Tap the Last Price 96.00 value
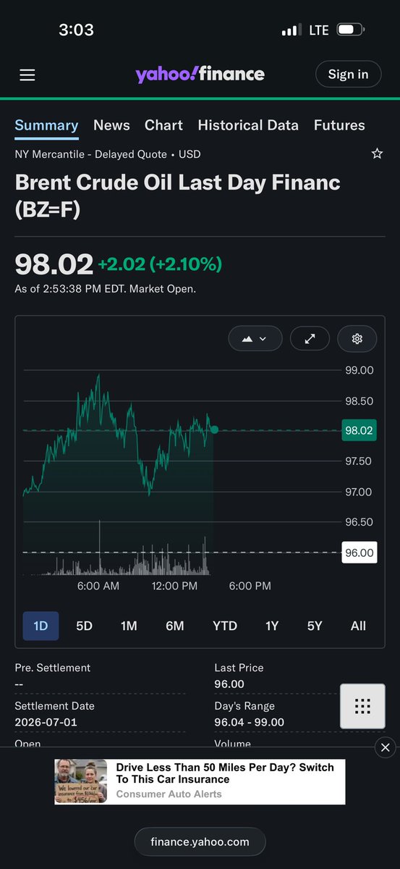400x869 pixels. [229, 684]
